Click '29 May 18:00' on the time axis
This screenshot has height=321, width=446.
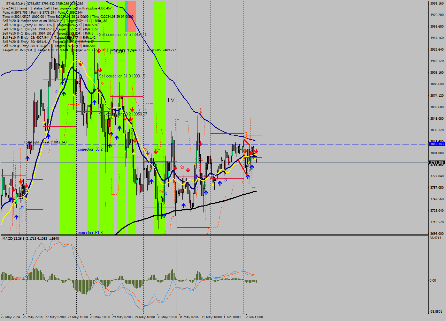145,317
